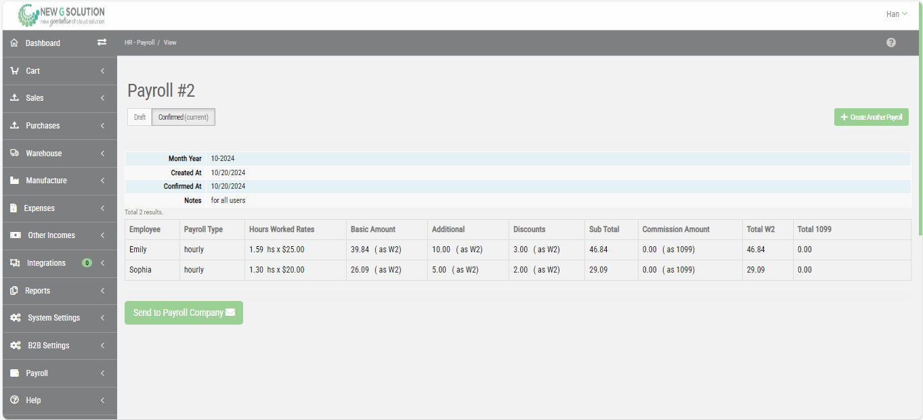Screen dimensions: 923x420
Task: Click the Purchases icon in sidebar
Action: click(x=14, y=126)
